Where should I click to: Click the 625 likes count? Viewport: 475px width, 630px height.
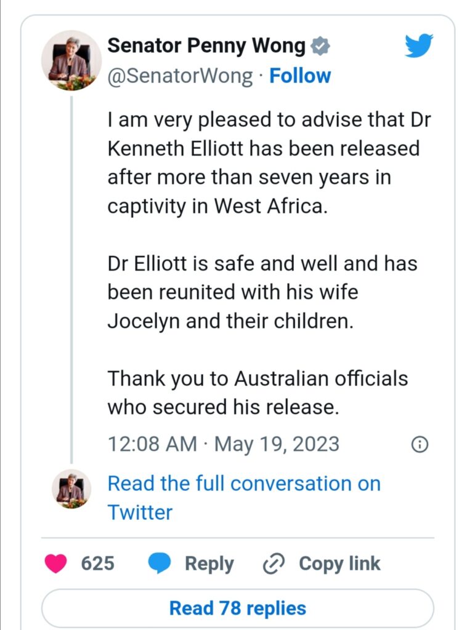(x=98, y=564)
